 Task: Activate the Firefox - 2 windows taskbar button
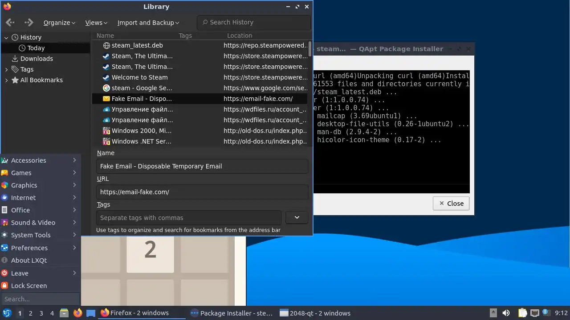pyautogui.click(x=142, y=313)
